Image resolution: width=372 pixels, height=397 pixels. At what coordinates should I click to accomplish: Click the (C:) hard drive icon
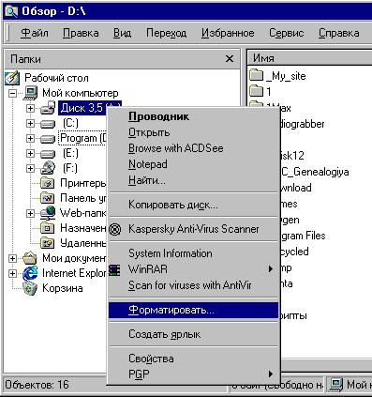pos(48,124)
